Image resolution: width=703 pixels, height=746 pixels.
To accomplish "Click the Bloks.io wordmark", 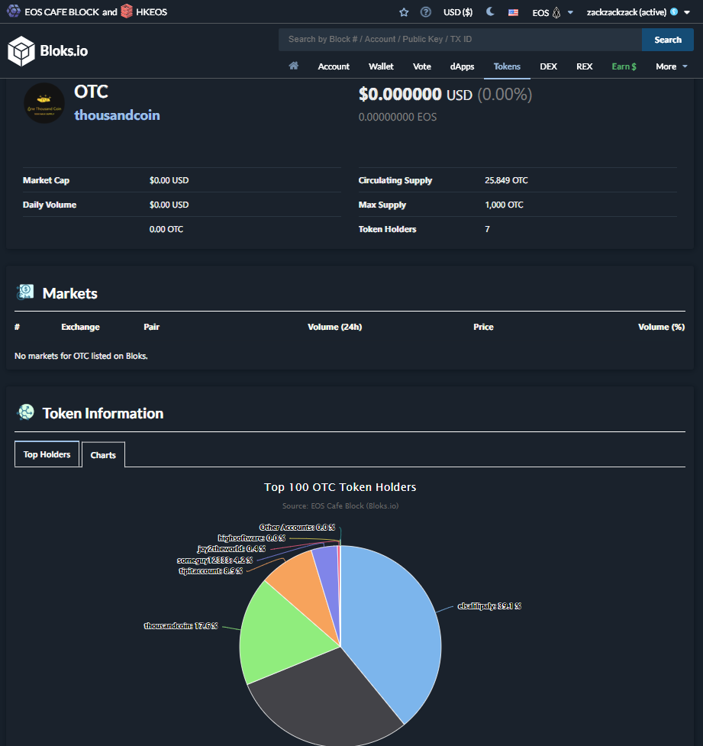I will (64, 51).
